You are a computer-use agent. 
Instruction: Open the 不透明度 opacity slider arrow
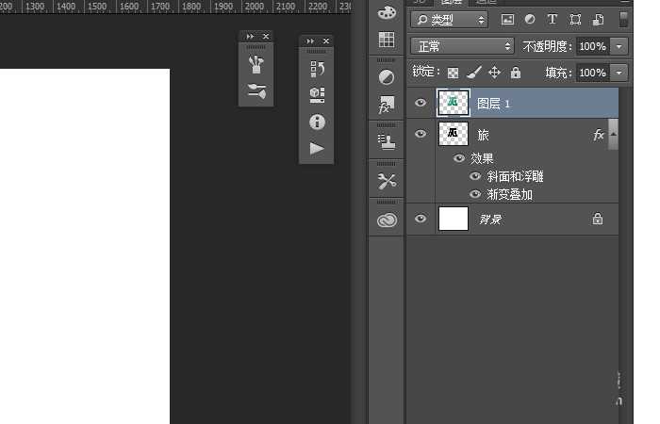pos(619,46)
